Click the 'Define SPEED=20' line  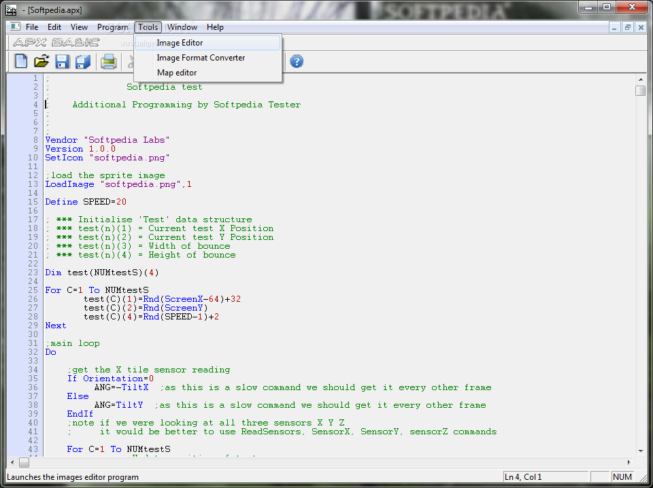pyautogui.click(x=86, y=202)
